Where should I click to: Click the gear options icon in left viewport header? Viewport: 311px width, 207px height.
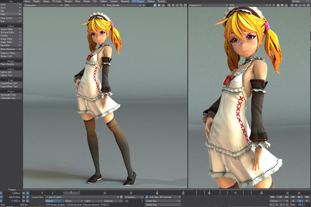tap(159, 5)
